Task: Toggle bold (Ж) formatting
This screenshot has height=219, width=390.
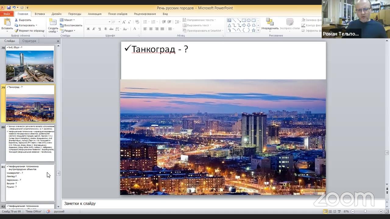Action: pos(88,29)
